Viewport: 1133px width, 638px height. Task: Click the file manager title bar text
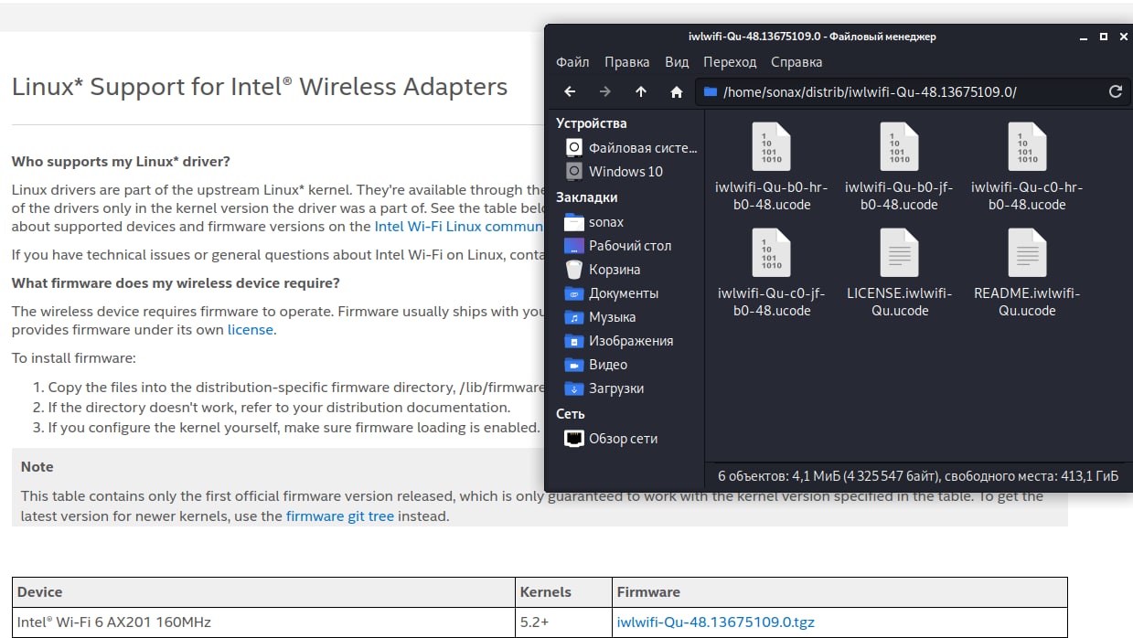pyautogui.click(x=811, y=37)
